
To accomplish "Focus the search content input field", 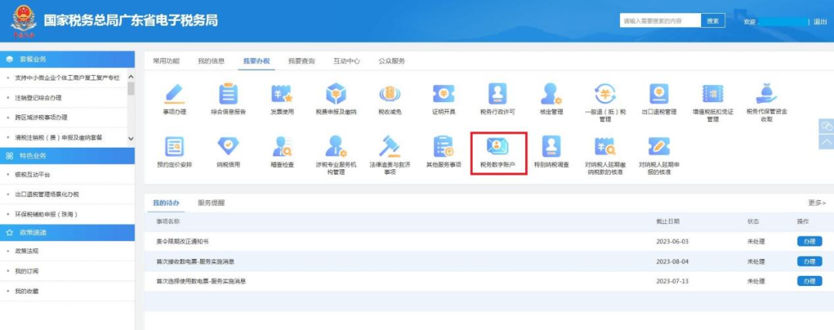I will [x=660, y=21].
